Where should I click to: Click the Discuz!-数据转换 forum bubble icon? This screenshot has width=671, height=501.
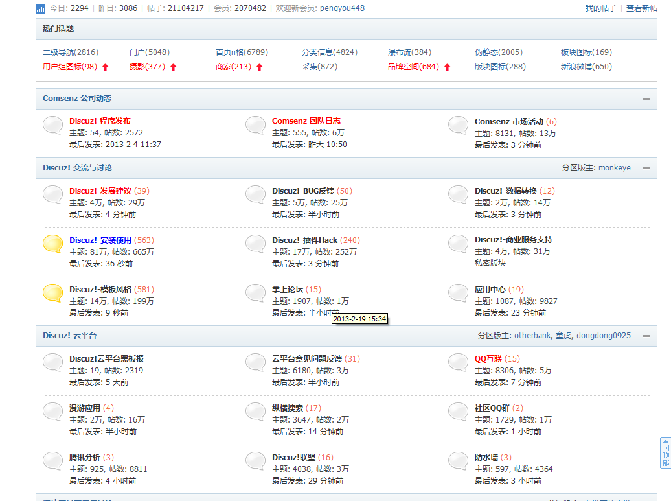click(x=459, y=194)
